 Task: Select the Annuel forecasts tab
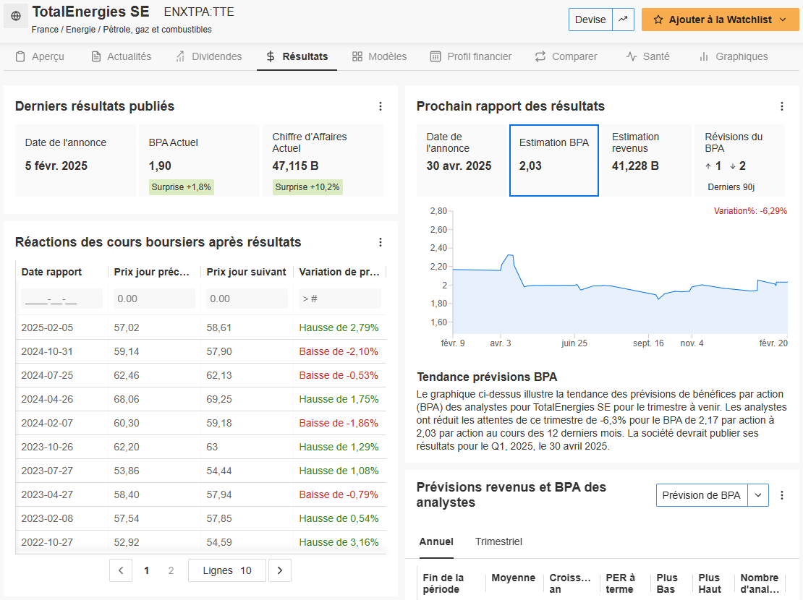pyautogui.click(x=436, y=541)
